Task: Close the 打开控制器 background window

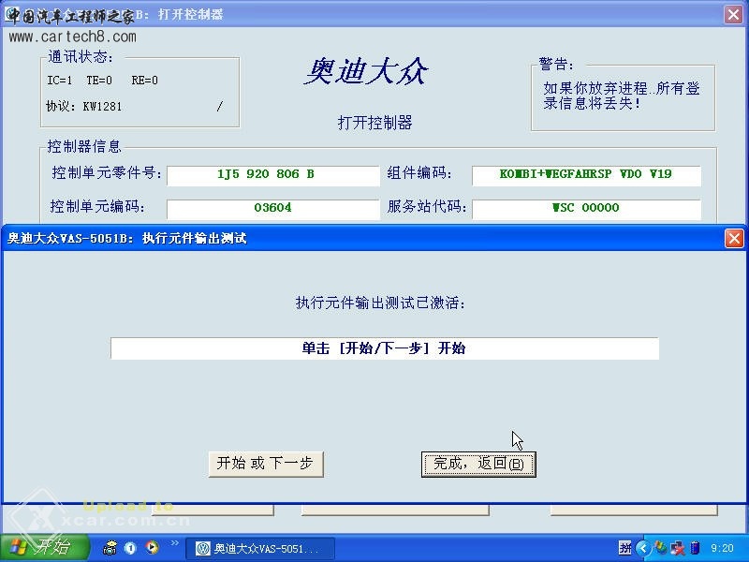Action: tap(733, 14)
